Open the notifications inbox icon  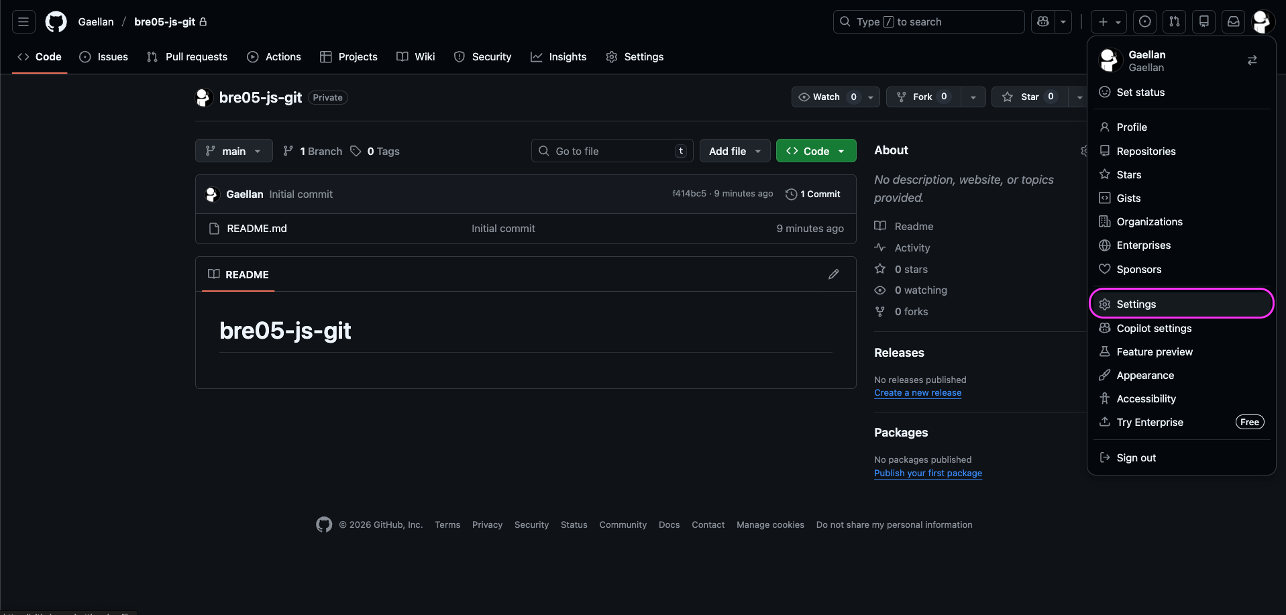coord(1233,21)
